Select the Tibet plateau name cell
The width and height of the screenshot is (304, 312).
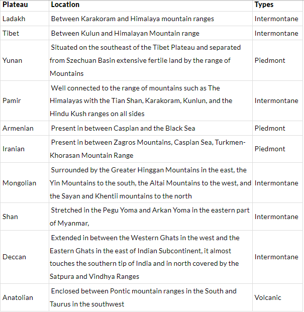(11, 34)
